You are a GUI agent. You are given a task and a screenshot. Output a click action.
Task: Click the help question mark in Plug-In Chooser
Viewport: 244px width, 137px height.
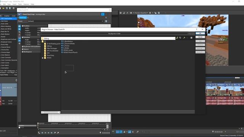197,29
